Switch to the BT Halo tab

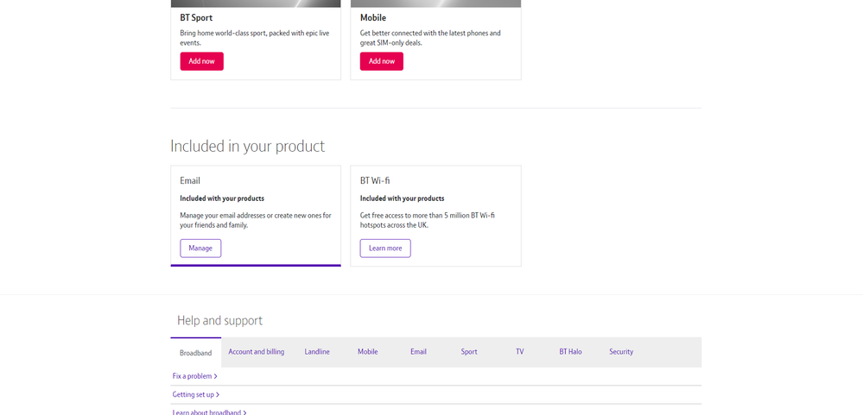click(570, 352)
